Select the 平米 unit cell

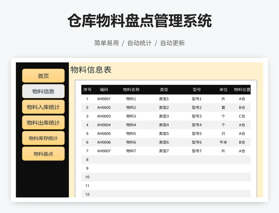[223, 142]
